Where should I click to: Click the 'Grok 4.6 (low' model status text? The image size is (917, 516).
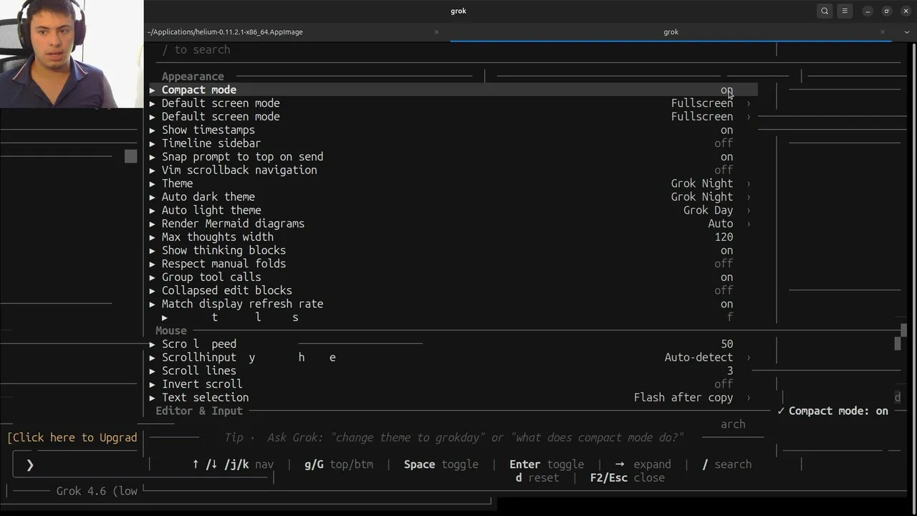point(97,492)
